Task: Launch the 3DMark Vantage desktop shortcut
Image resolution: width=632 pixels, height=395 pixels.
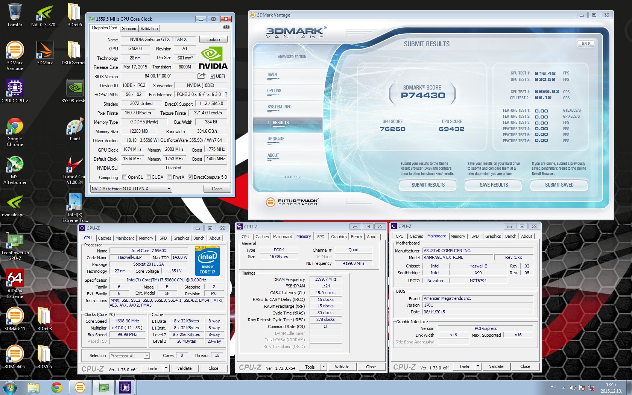Action: tap(15, 55)
